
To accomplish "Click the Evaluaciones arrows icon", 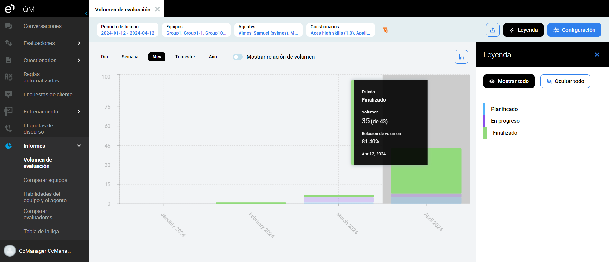I will 9,43.
